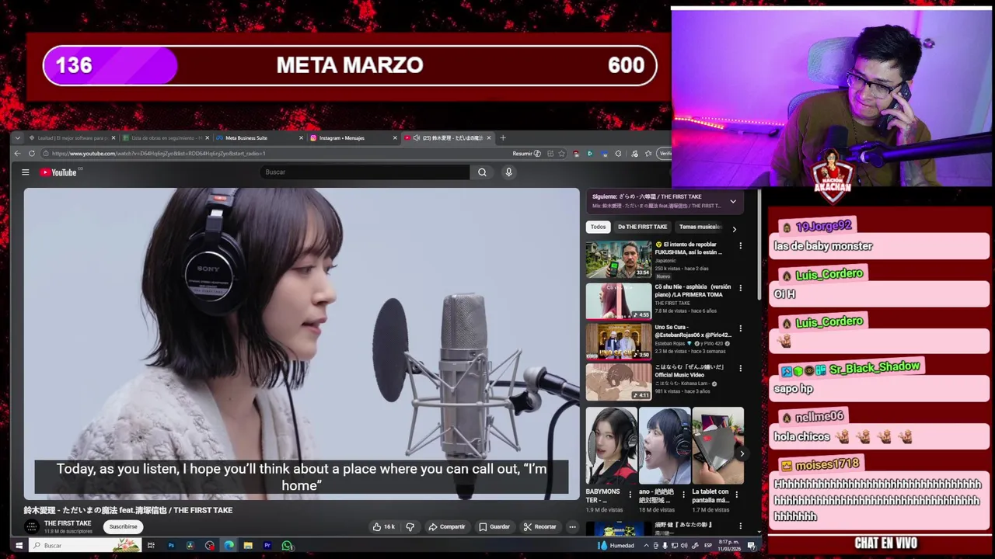Viewport: 995px width, 559px height.
Task: Open Premiere Pro from the taskbar
Action: click(x=267, y=546)
